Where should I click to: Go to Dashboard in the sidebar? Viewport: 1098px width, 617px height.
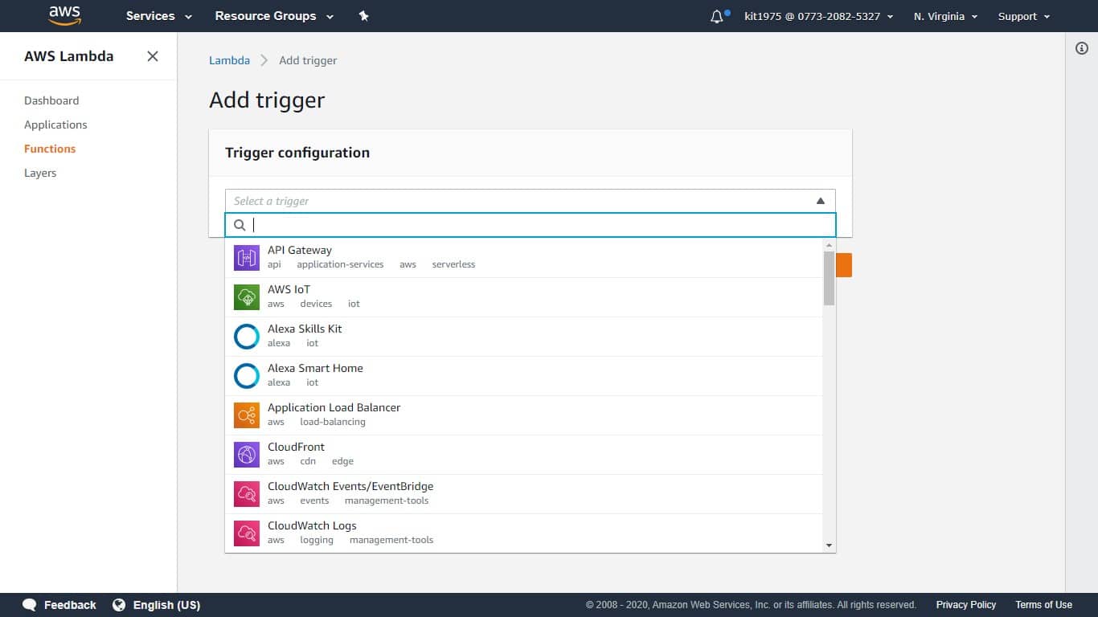(x=51, y=100)
